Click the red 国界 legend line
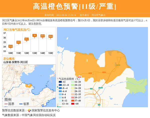The height and width of the screenshot is (118, 150). pos(6,104)
